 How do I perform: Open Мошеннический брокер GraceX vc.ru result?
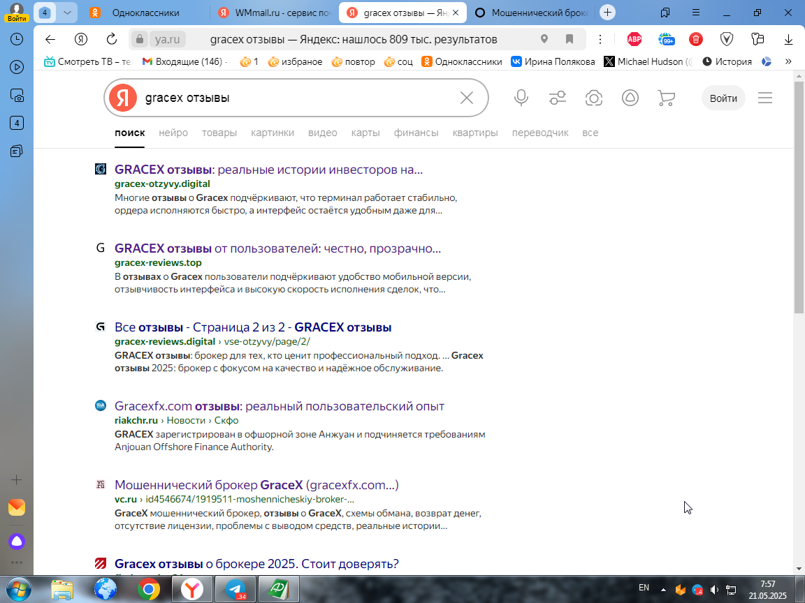tap(256, 485)
